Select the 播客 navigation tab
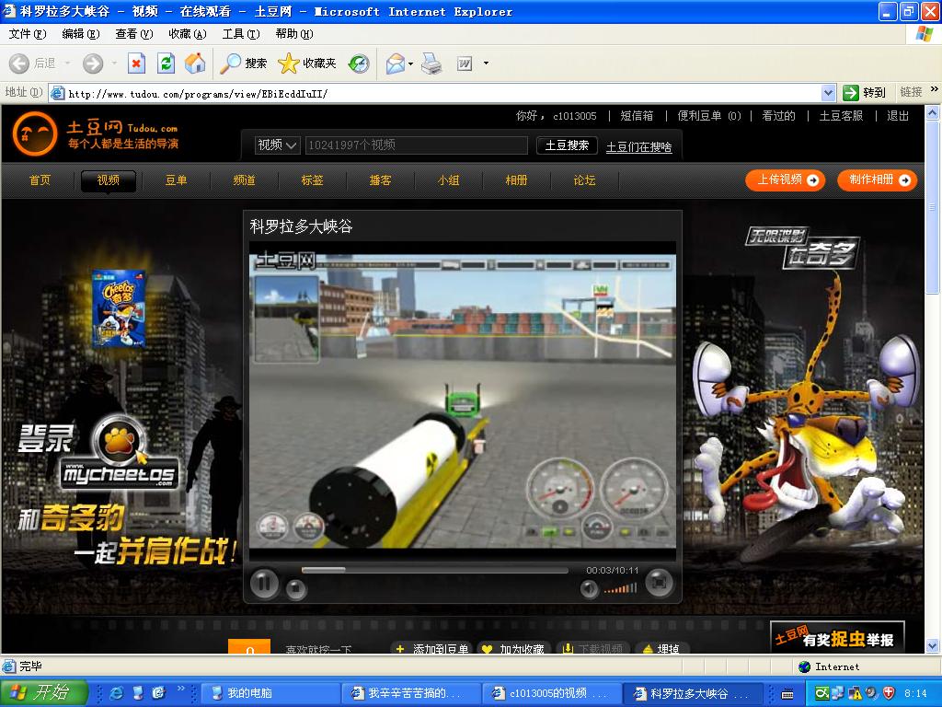This screenshot has width=942, height=707. 380,180
